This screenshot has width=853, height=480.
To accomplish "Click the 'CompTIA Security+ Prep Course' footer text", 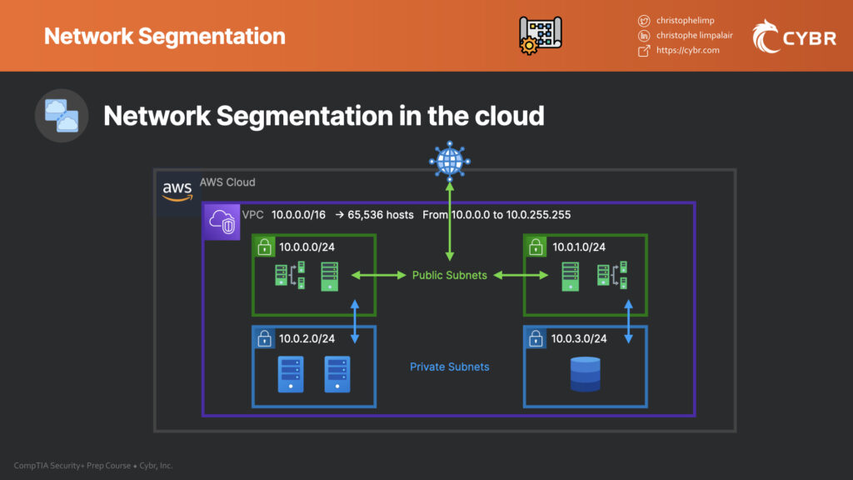I will click(x=72, y=466).
